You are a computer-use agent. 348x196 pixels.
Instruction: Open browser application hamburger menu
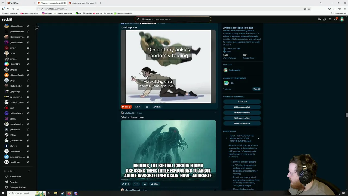(344, 9)
